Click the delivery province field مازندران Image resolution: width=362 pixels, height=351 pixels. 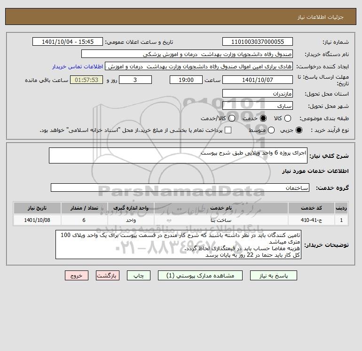point(258,93)
